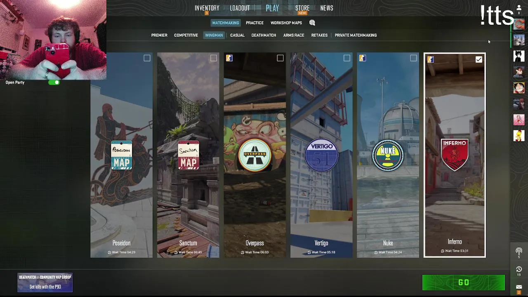Click friend avatar with pointy-eared character
Screen dimensions: 528x297
click(519, 72)
